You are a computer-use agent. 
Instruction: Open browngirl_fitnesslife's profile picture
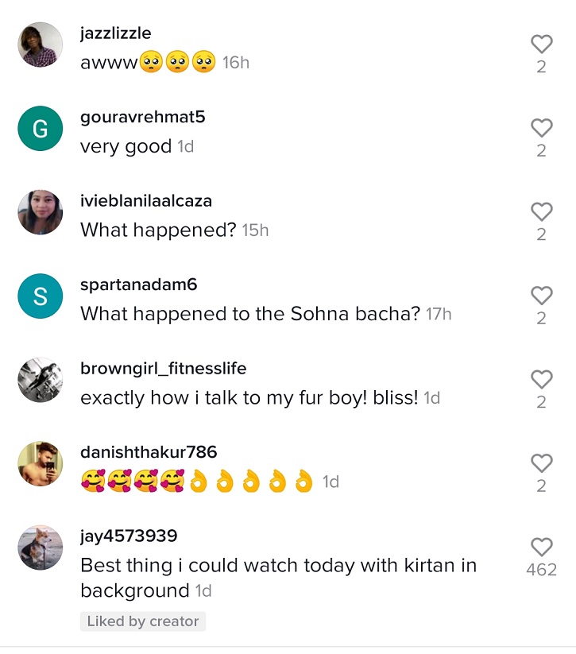[40, 380]
